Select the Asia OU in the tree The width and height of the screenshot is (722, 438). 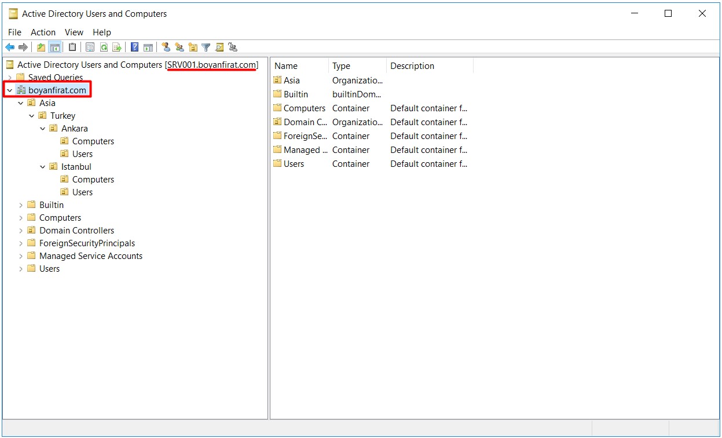tap(47, 103)
